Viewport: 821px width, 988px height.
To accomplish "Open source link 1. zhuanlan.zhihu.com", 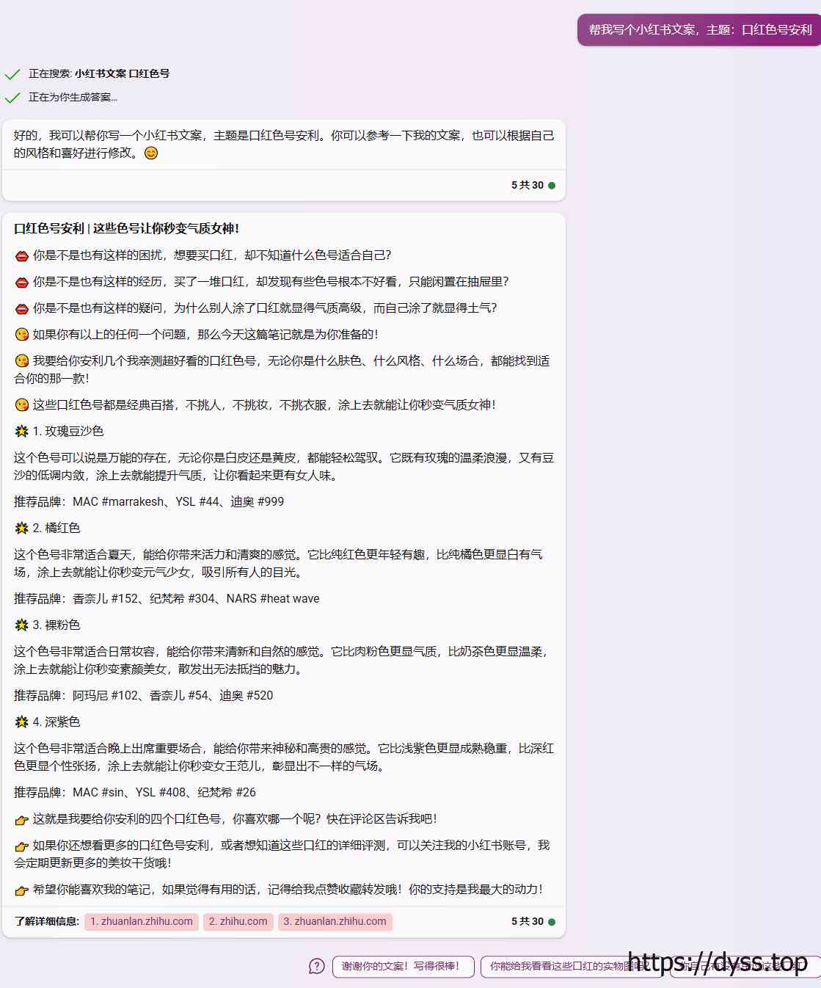I will coord(142,921).
